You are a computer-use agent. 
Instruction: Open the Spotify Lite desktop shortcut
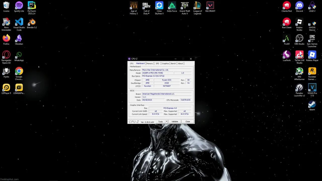[x=19, y=7]
